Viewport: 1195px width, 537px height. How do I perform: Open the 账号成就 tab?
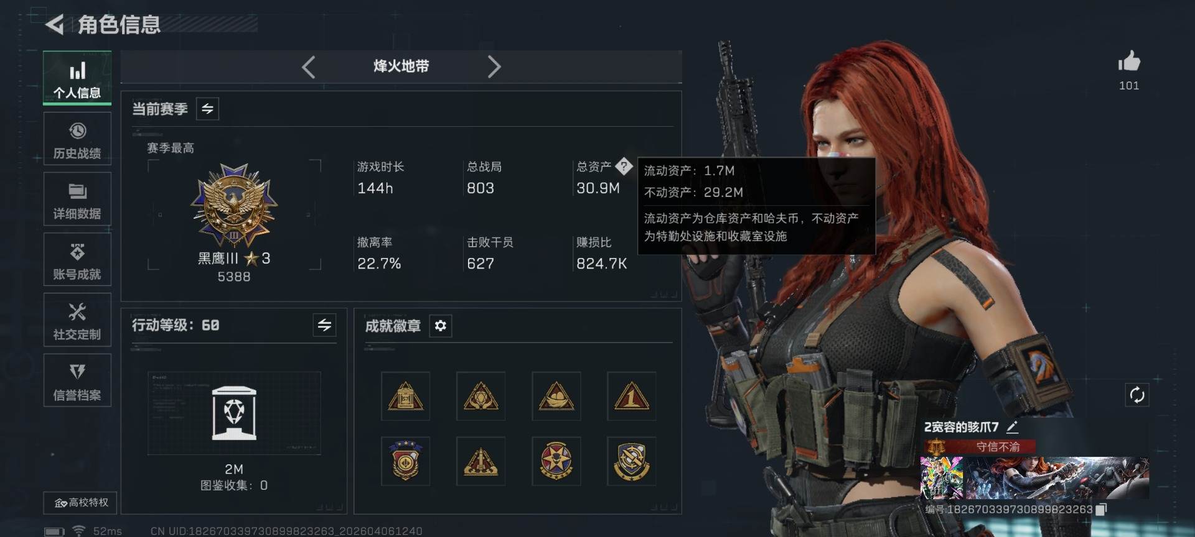[x=77, y=260]
